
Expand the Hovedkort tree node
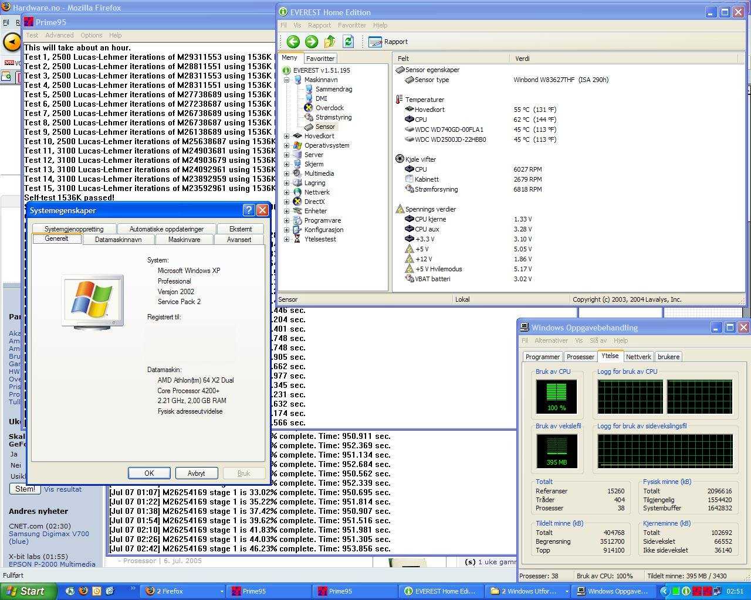pos(287,136)
